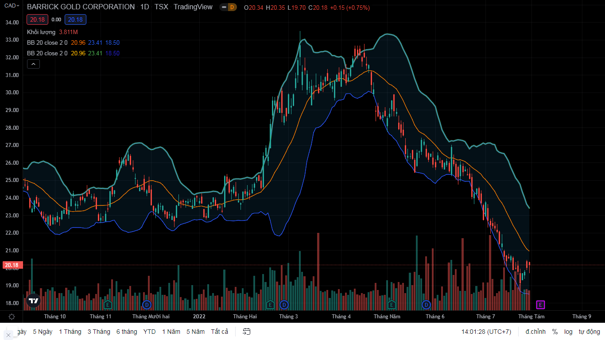Click the purple upcoming earnings E marker

click(x=540, y=305)
